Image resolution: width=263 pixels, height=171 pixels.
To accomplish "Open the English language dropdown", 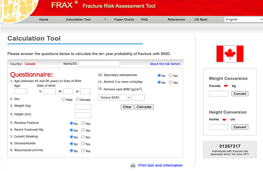I will pos(244,19).
